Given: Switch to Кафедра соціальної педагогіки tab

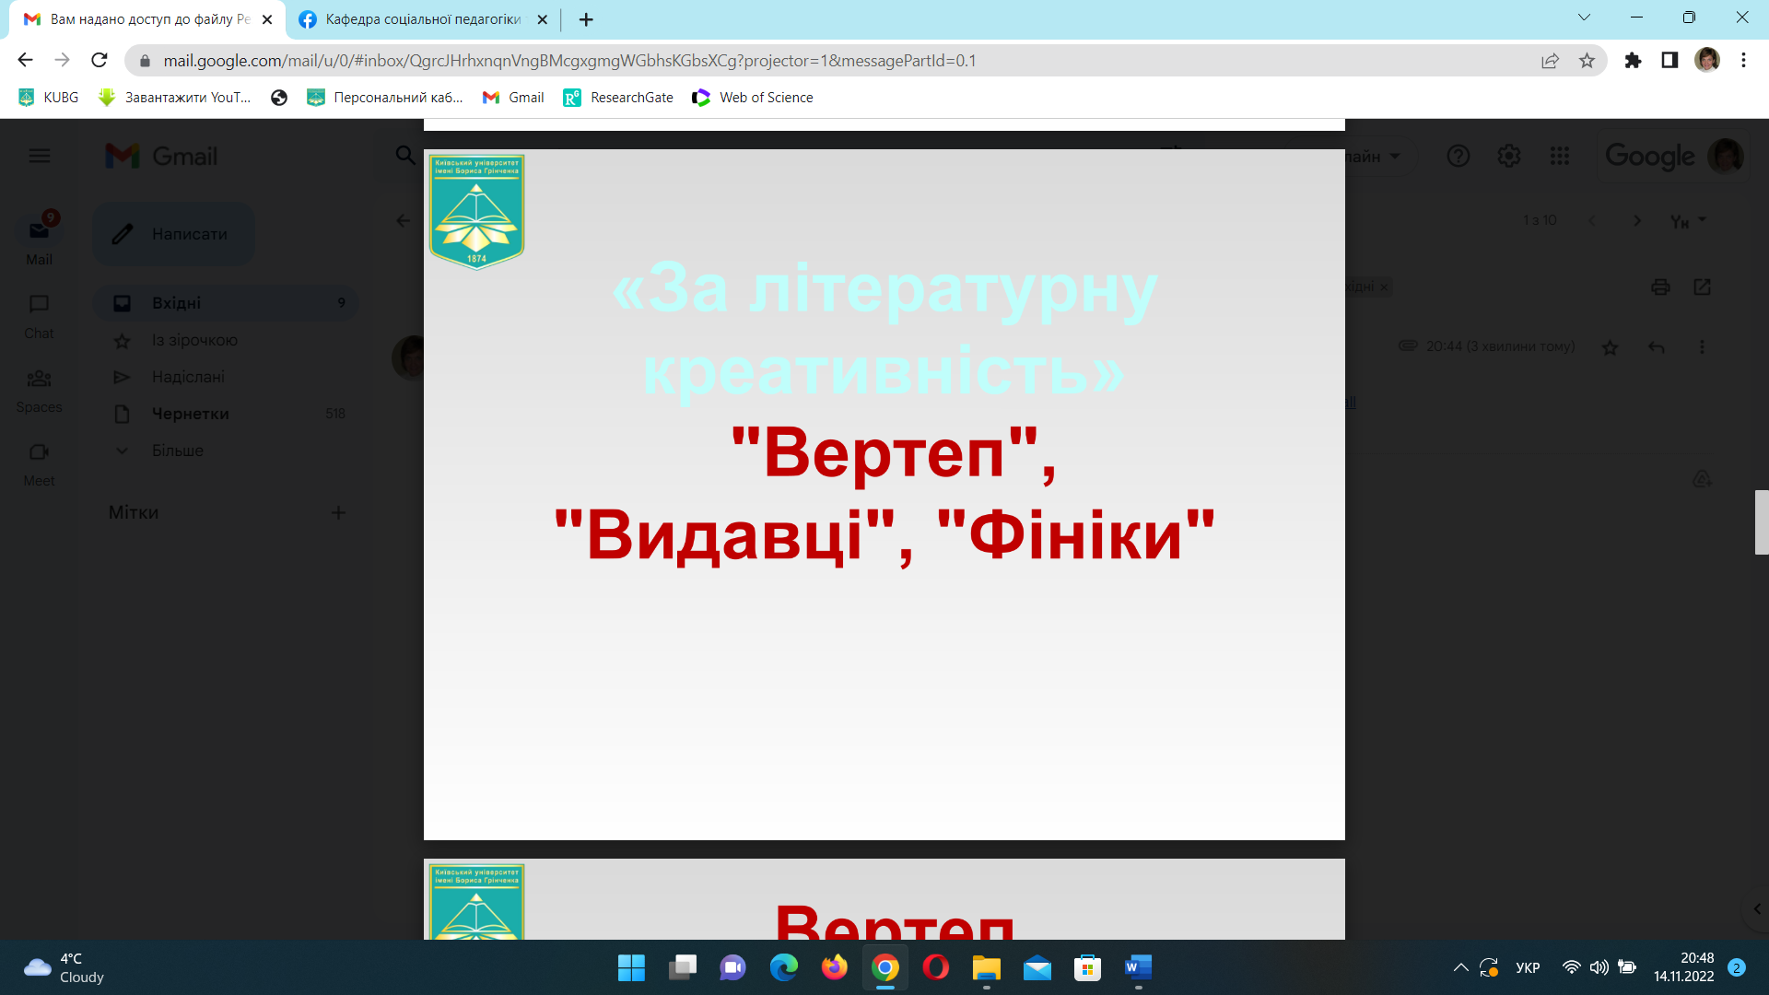Looking at the screenshot, I should (423, 19).
